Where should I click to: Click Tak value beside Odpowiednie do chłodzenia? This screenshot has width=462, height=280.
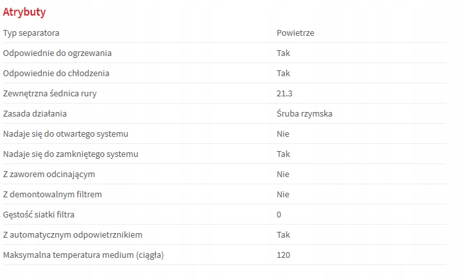click(x=283, y=73)
